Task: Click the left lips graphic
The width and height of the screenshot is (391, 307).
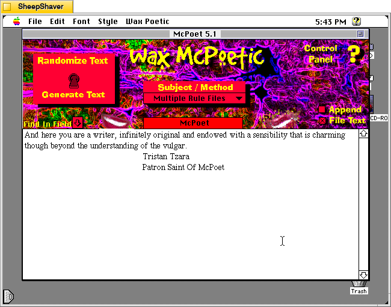Action: click(117, 121)
